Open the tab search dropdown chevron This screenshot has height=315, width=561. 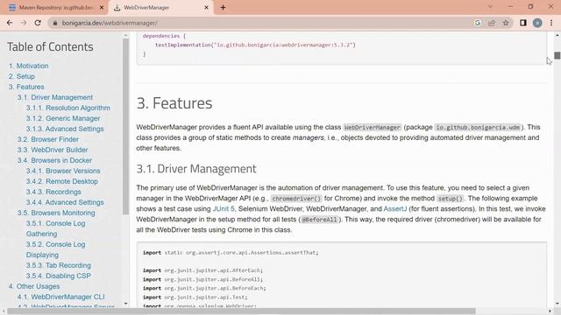[x=490, y=7]
